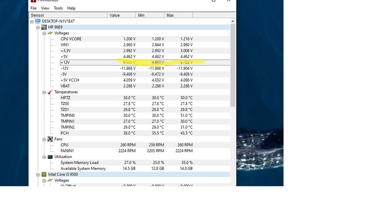Click the Value column header

tap(121, 15)
